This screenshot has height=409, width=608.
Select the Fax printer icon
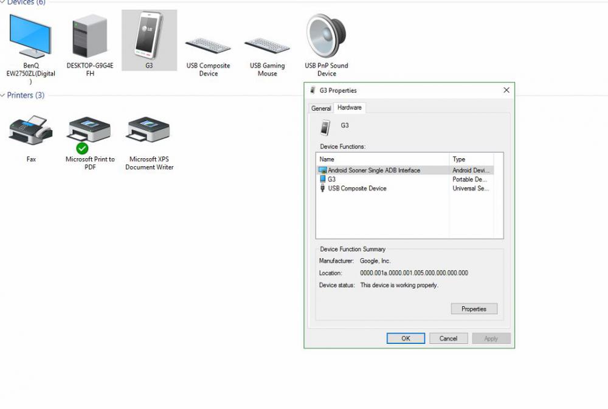[31, 130]
